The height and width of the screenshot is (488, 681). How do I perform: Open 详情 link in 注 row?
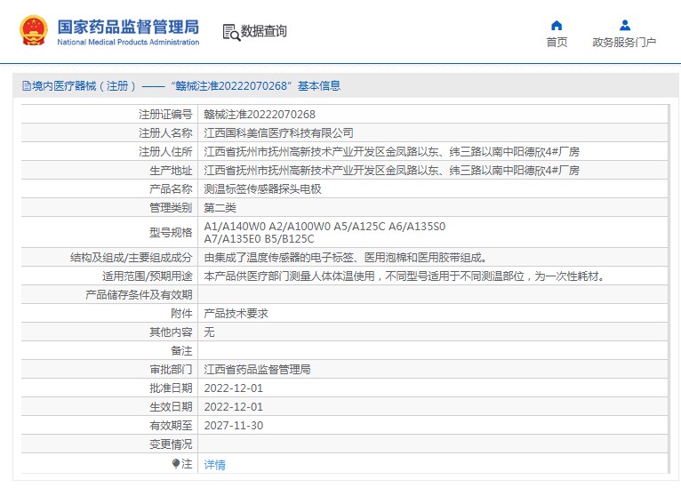tap(215, 465)
